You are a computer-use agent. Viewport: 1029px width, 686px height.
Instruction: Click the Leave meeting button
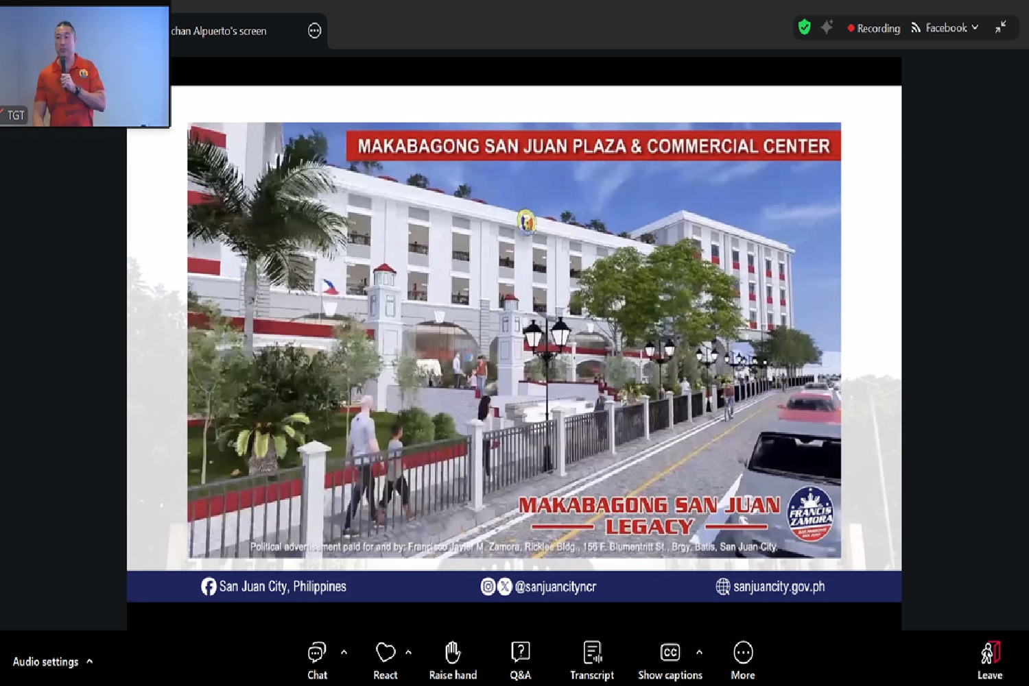pyautogui.click(x=989, y=660)
